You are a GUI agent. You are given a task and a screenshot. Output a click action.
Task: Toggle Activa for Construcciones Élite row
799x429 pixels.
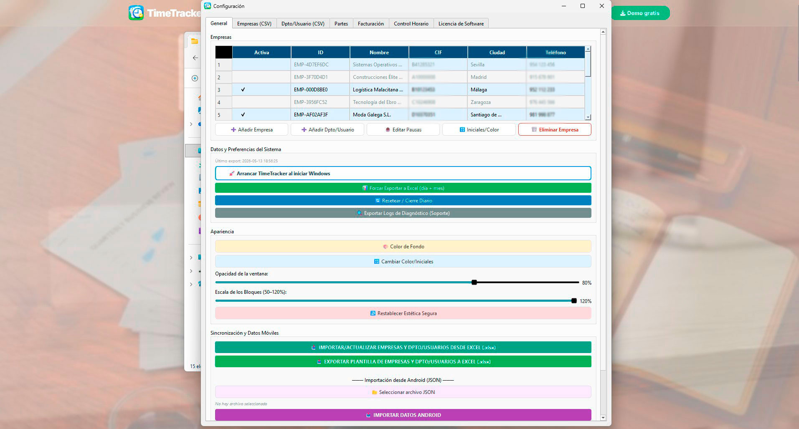pos(261,77)
